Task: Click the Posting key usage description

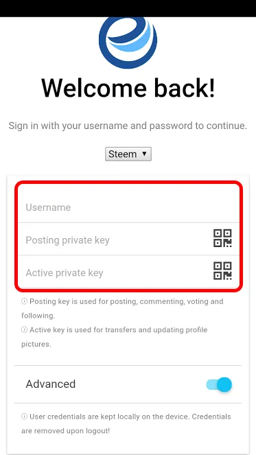Action: click(x=122, y=308)
